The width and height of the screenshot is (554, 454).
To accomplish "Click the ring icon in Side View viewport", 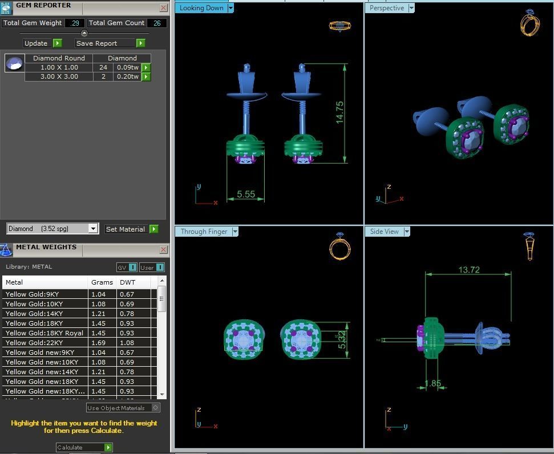I will point(529,246).
